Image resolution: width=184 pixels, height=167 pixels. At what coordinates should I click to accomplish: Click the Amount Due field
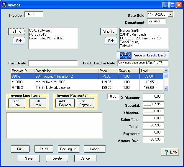tap(153, 139)
